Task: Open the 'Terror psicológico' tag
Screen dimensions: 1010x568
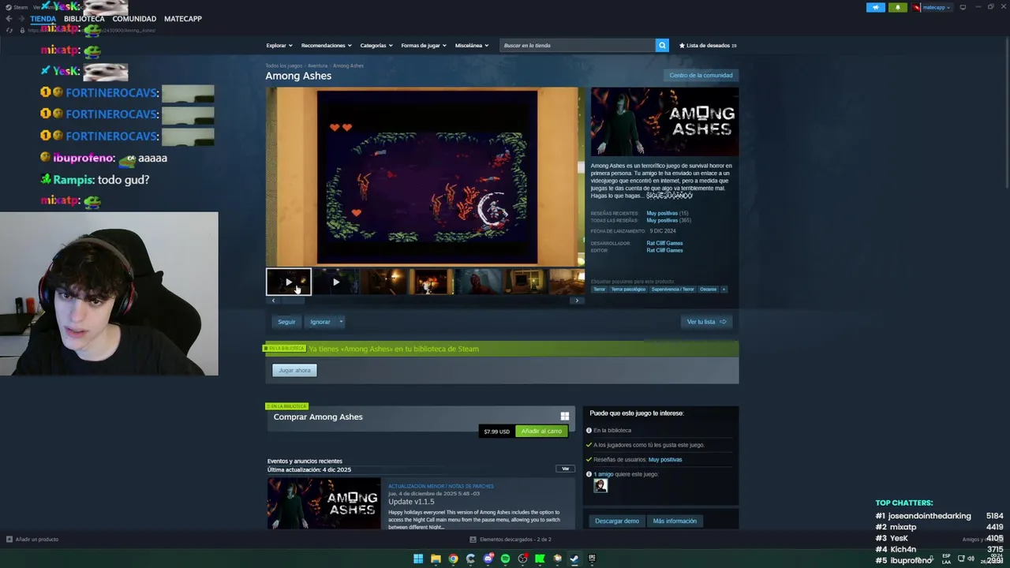Action: [628, 290]
